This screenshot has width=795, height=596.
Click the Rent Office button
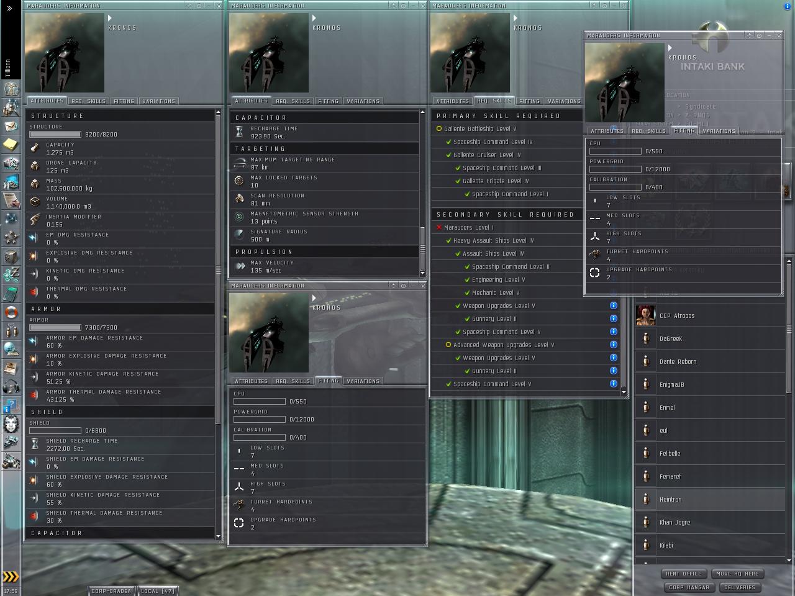(683, 574)
